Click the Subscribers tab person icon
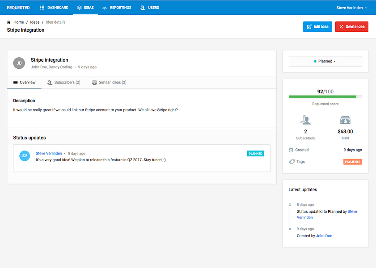Image resolution: width=376 pixels, height=268 pixels. [x=50, y=82]
